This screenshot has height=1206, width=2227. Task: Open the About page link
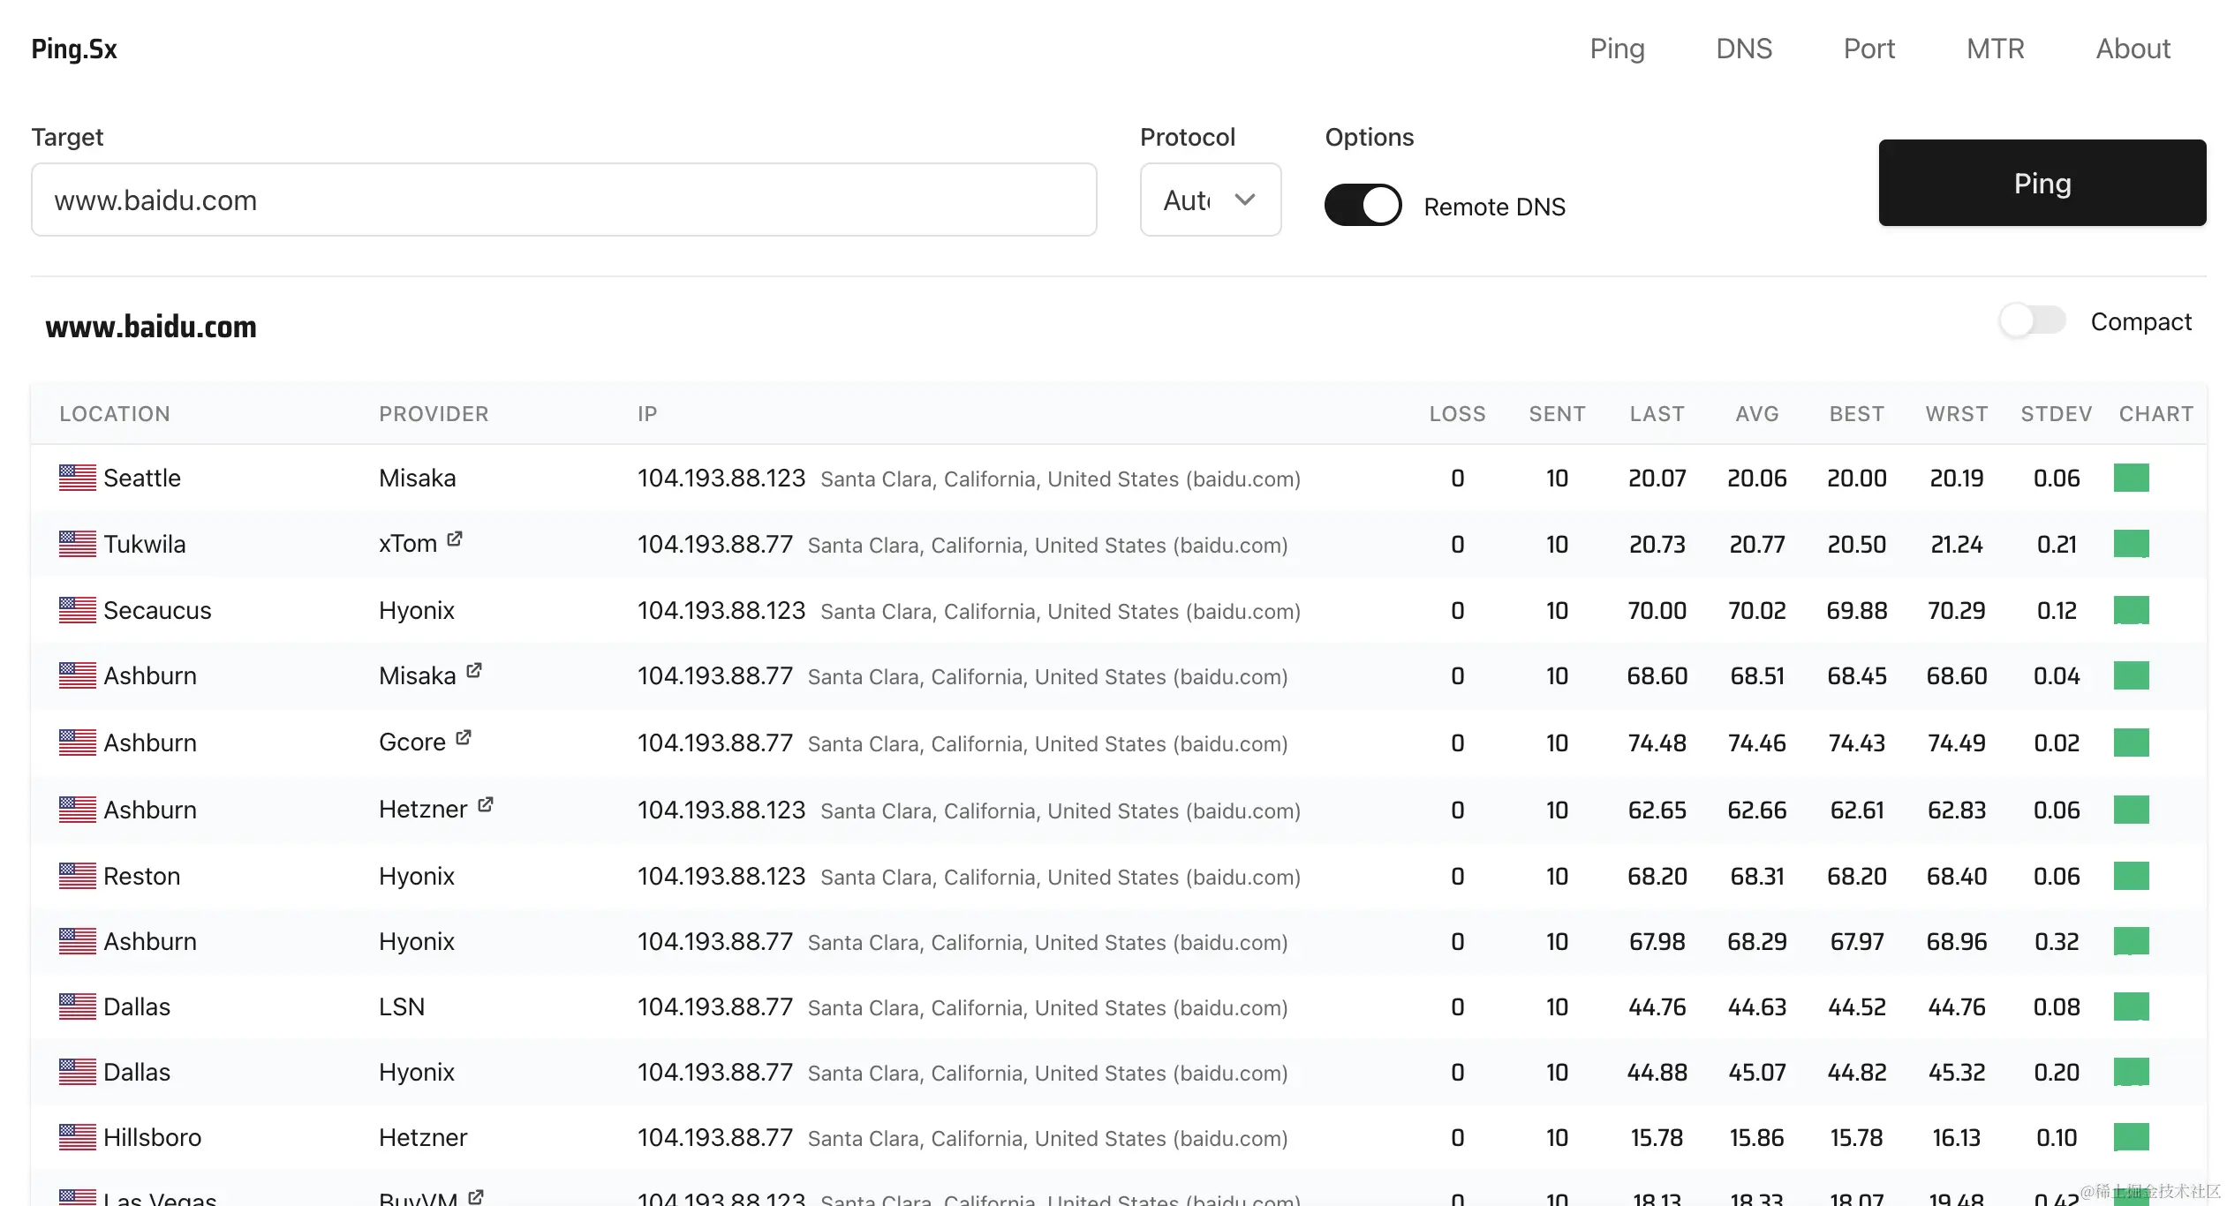click(x=2133, y=49)
